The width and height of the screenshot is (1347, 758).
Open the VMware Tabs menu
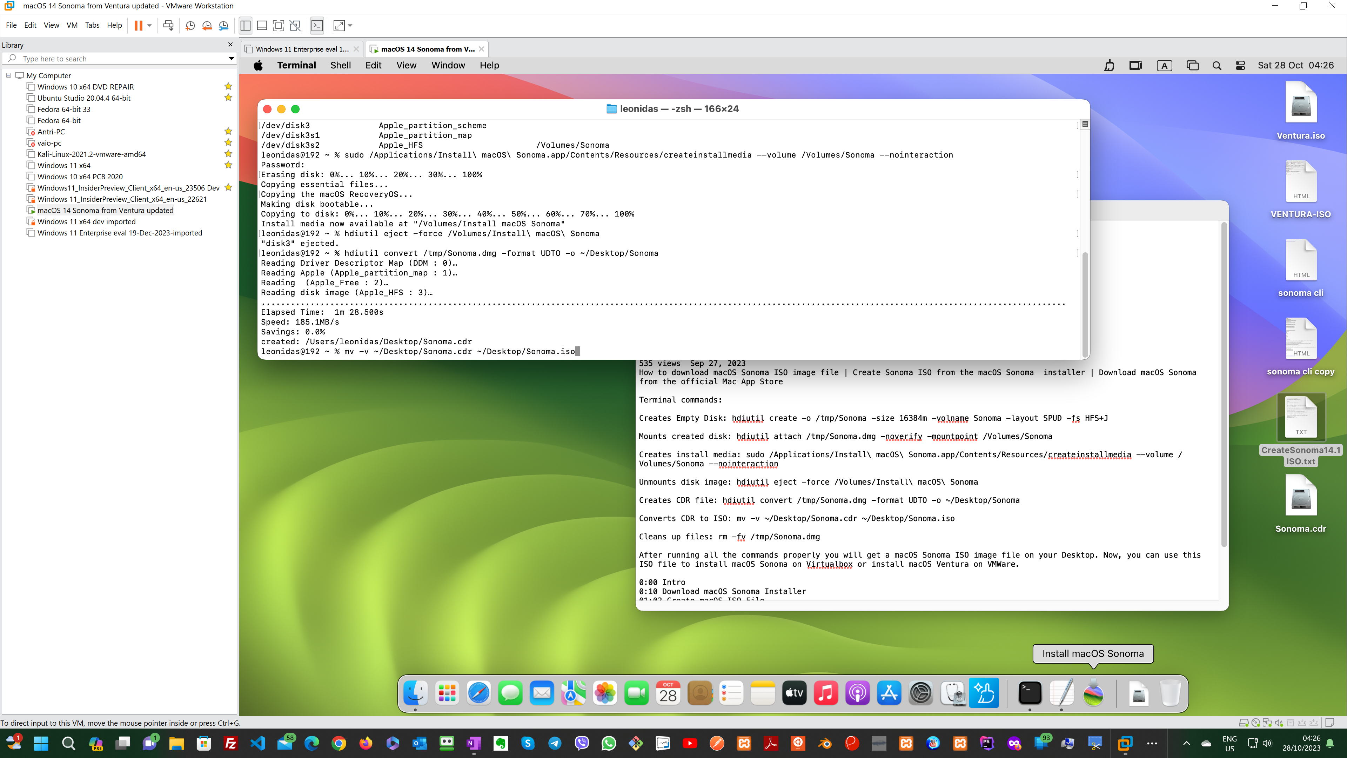point(92,25)
